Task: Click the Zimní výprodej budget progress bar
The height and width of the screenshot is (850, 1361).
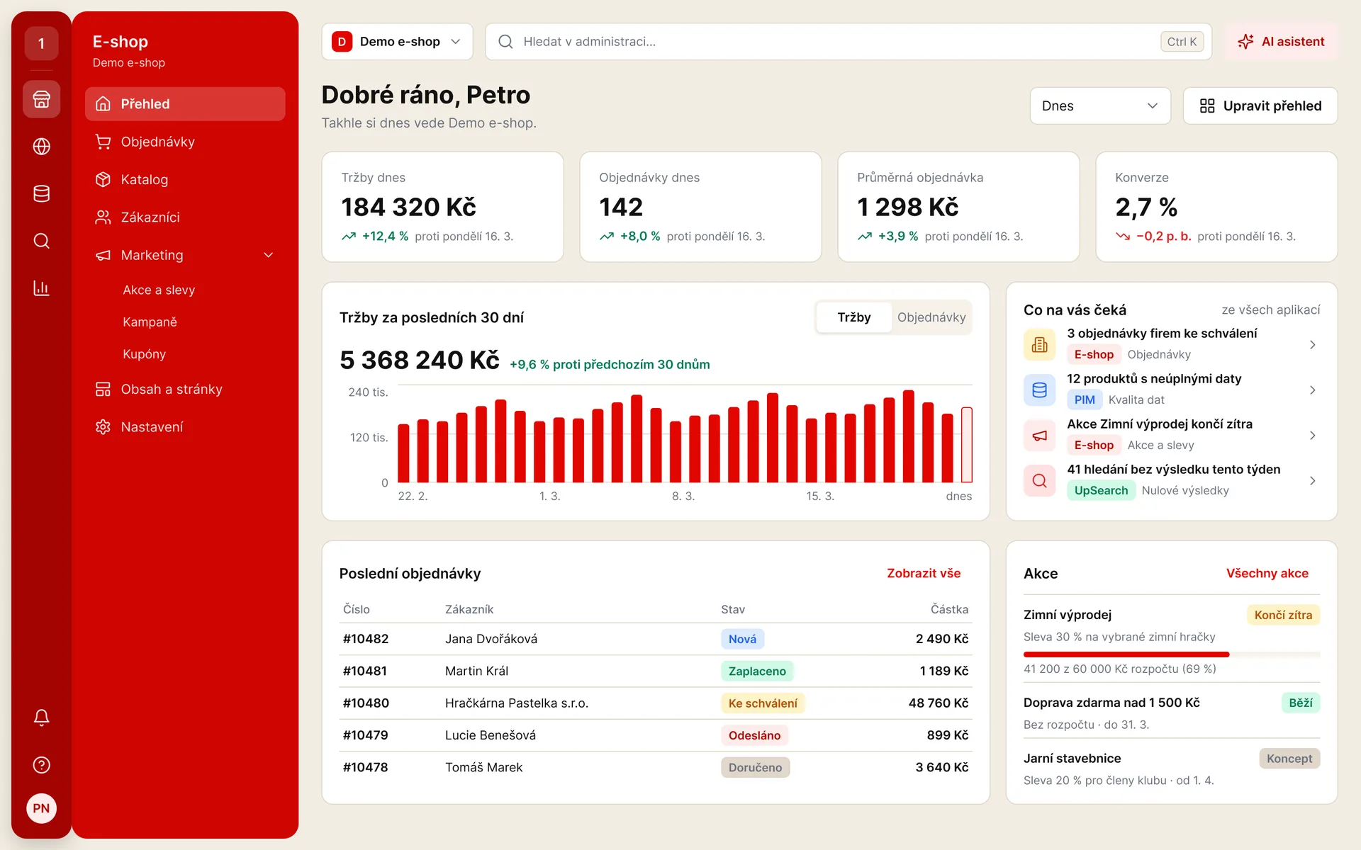Action: [x=1171, y=654]
